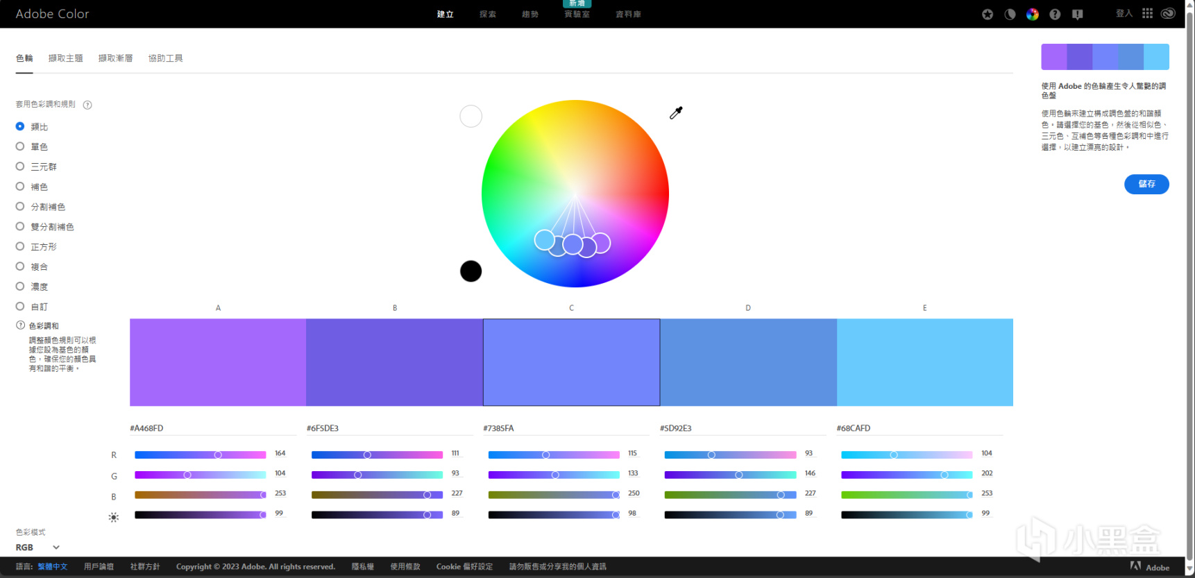Click the #68CAFD hex input field
Screen dimensions: 1195x578
click(919, 428)
